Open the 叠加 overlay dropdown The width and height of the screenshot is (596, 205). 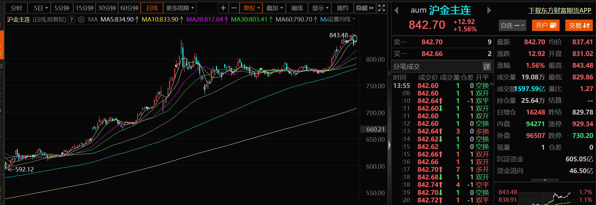pyautogui.click(x=274, y=8)
